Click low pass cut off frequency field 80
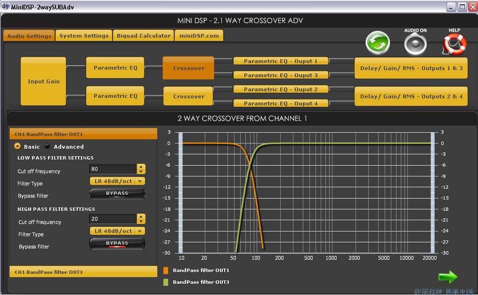 113,169
